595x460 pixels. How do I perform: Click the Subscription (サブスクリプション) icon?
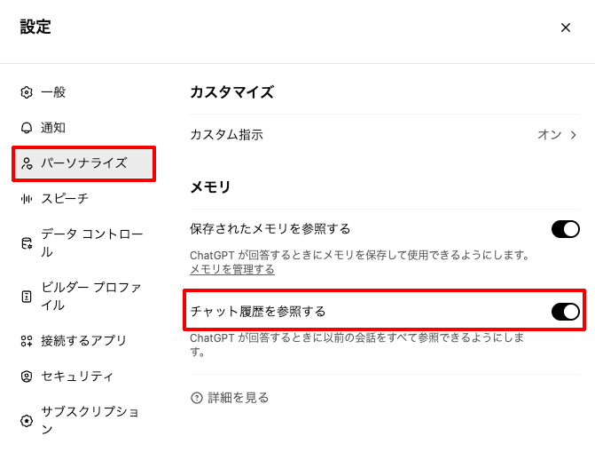pyautogui.click(x=27, y=421)
